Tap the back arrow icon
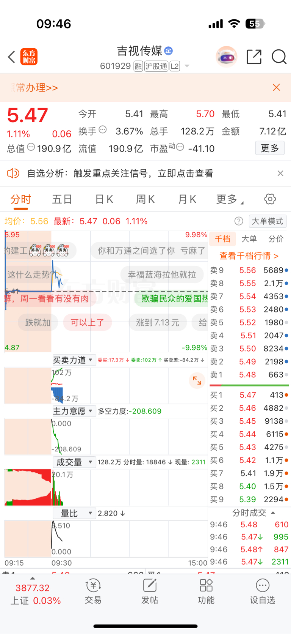 tap(11, 57)
